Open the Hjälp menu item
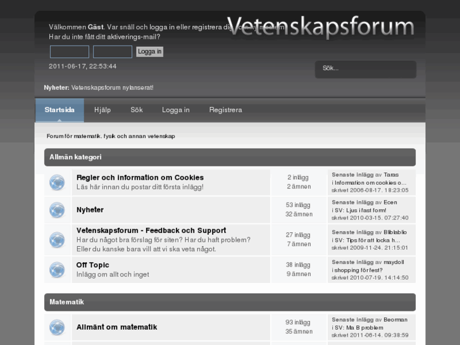Viewport: 460px width, 345px height. pyautogui.click(x=103, y=110)
